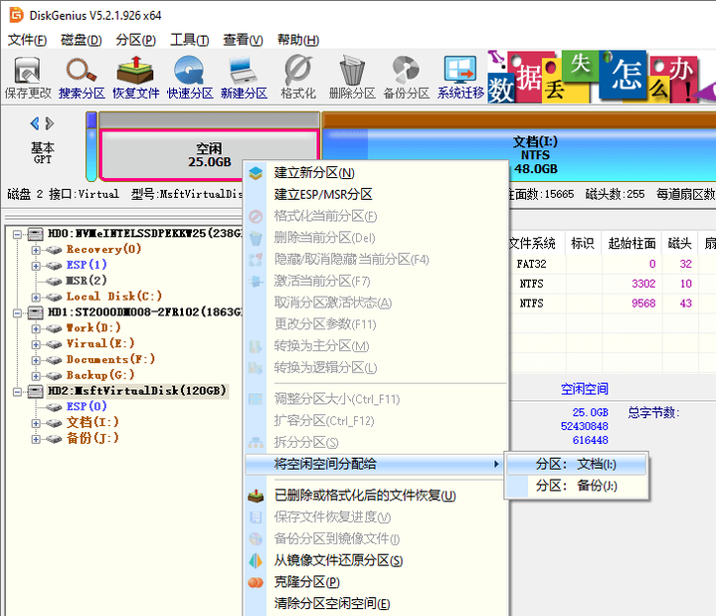
Task: Click the 标识 column header
Action: [x=583, y=244]
